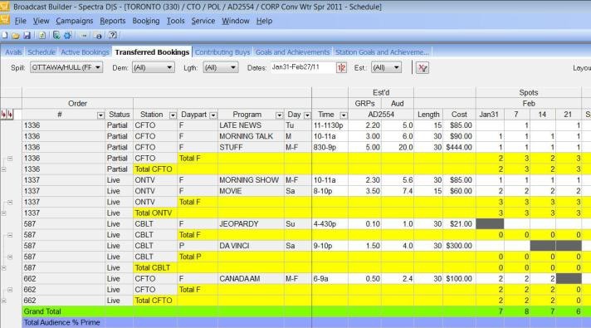591x328 pixels.
Task: Select the LATE NEWS program cell
Action: pos(251,125)
